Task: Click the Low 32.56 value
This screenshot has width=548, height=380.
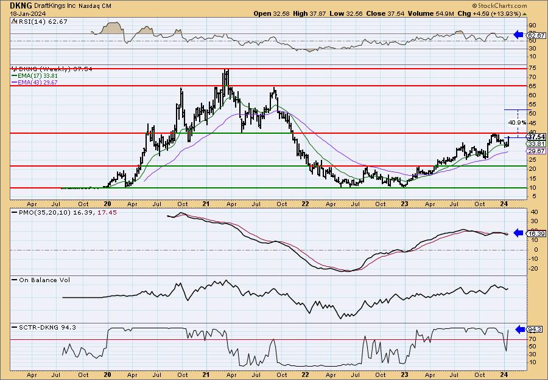Action: click(x=346, y=14)
